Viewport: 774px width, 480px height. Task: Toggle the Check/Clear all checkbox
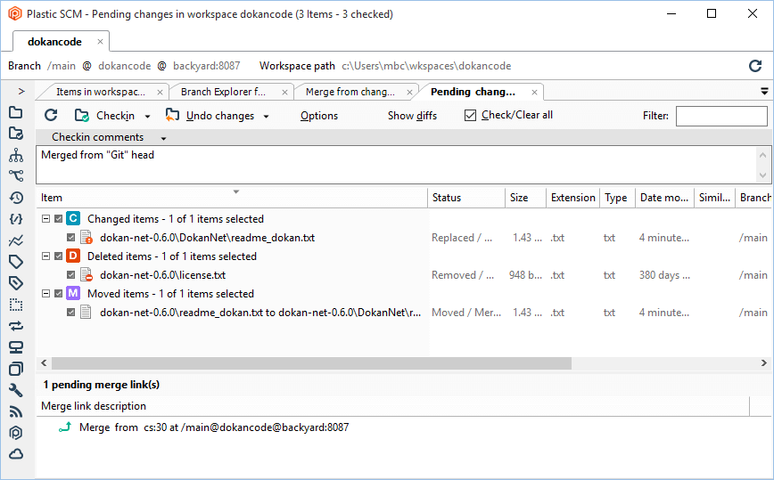[x=471, y=116]
